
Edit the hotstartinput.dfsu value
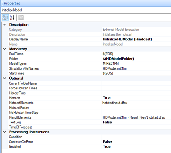coord(115,103)
